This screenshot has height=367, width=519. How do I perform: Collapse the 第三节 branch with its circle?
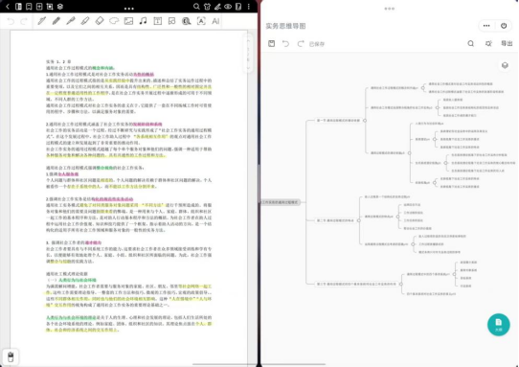[x=401, y=284]
